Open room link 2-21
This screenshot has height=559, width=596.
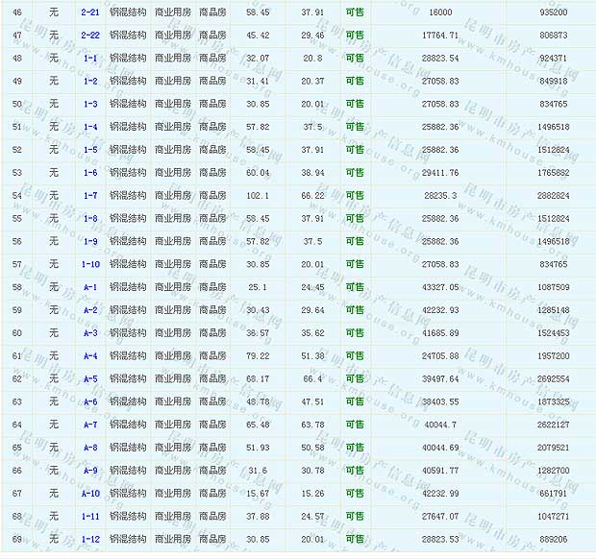pyautogui.click(x=90, y=12)
